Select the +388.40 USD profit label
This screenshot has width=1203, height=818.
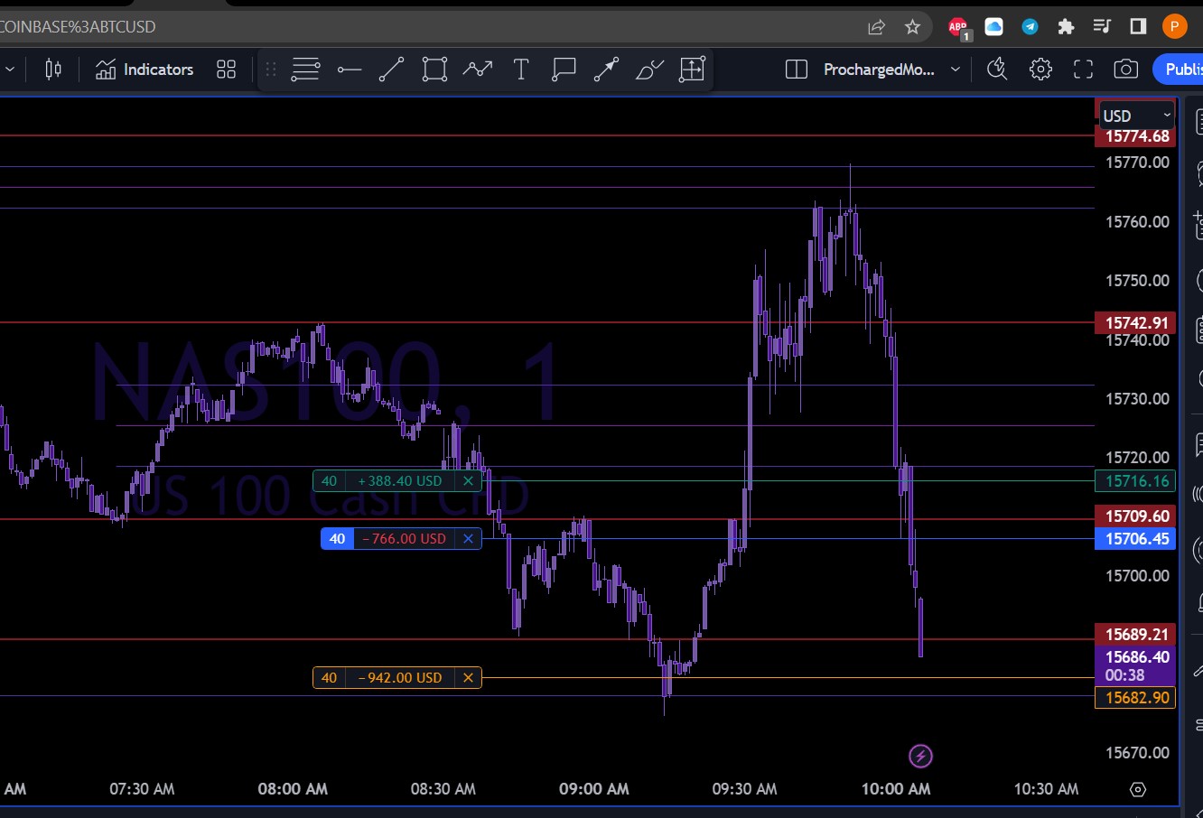pyautogui.click(x=400, y=481)
